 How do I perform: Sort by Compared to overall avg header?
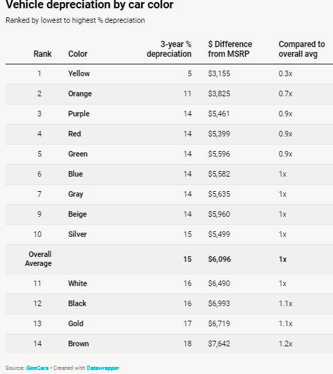[x=302, y=49]
